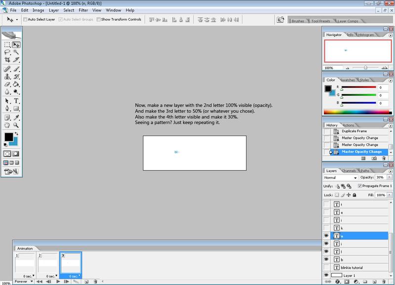Open the Normal blend mode dropdown

click(x=341, y=178)
